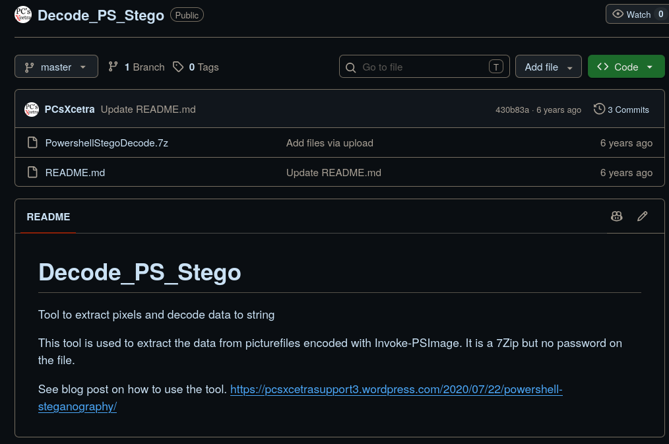Viewport: 669px width, 444px height.
Task: Open the master branch dropdown
Action: point(56,67)
